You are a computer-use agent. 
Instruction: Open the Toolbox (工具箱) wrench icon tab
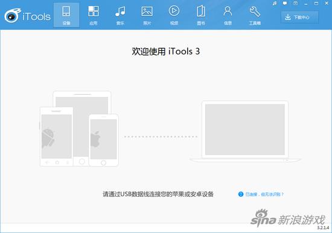click(255, 15)
